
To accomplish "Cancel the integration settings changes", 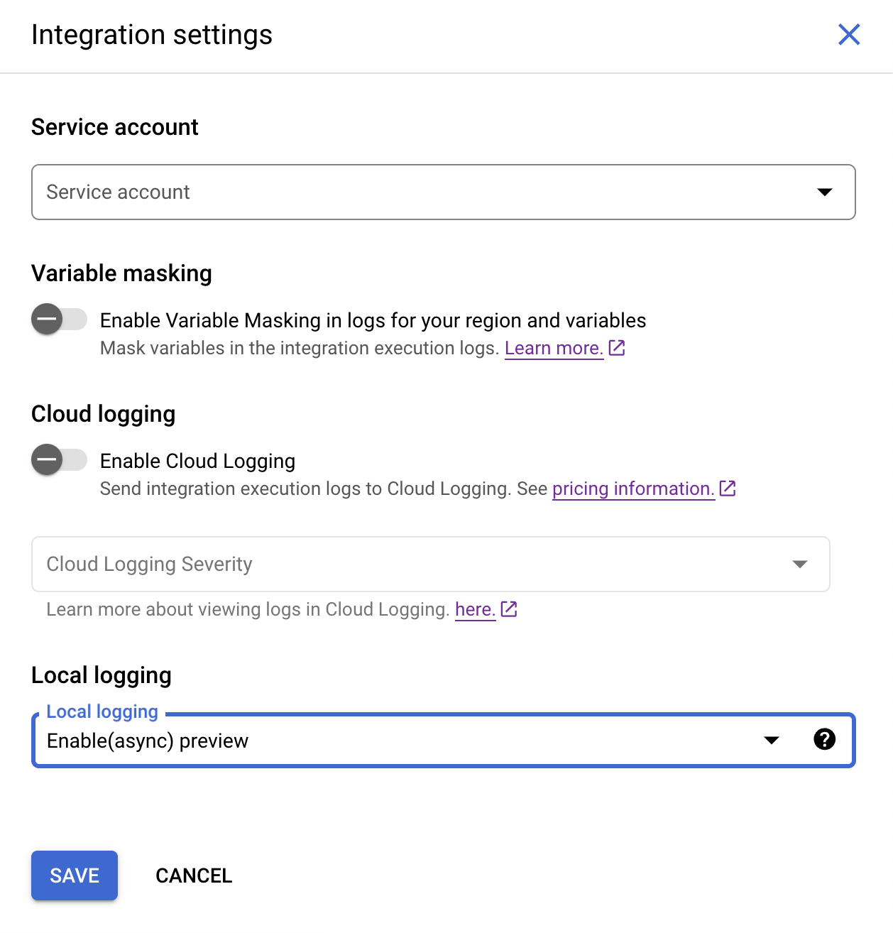I will pyautogui.click(x=193, y=875).
